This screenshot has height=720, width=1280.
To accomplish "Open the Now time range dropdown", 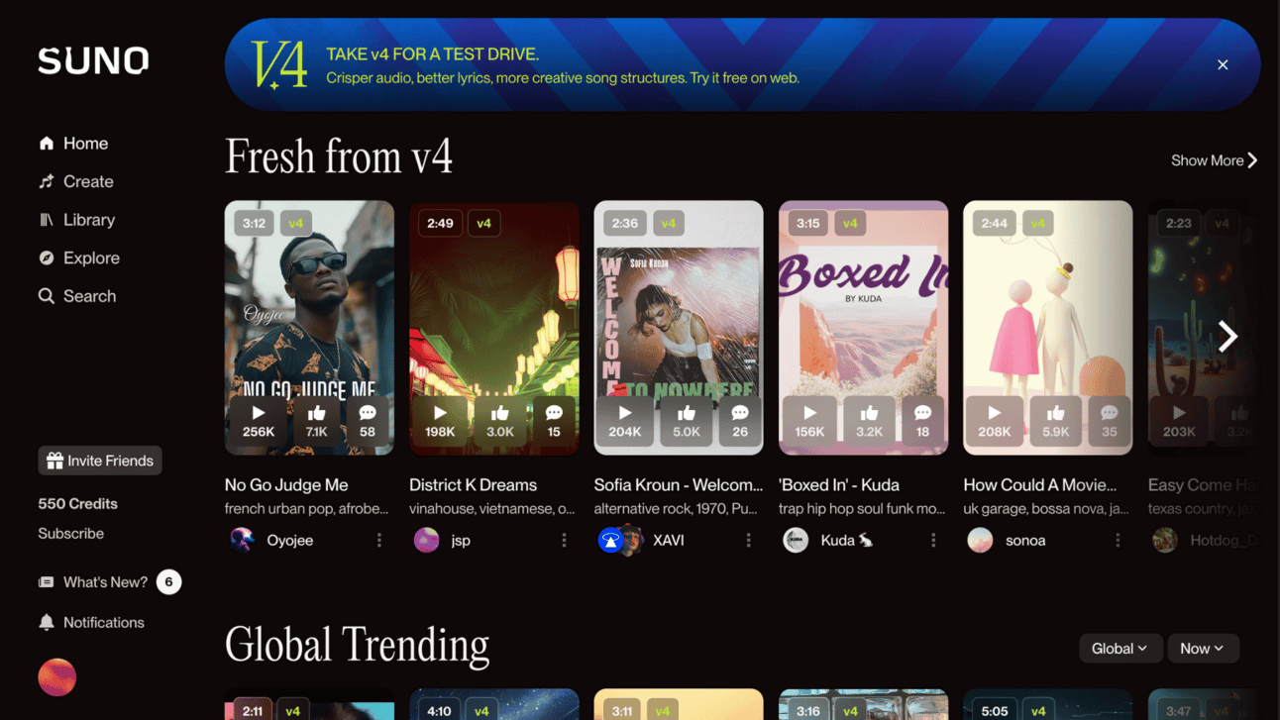I will 1203,649.
